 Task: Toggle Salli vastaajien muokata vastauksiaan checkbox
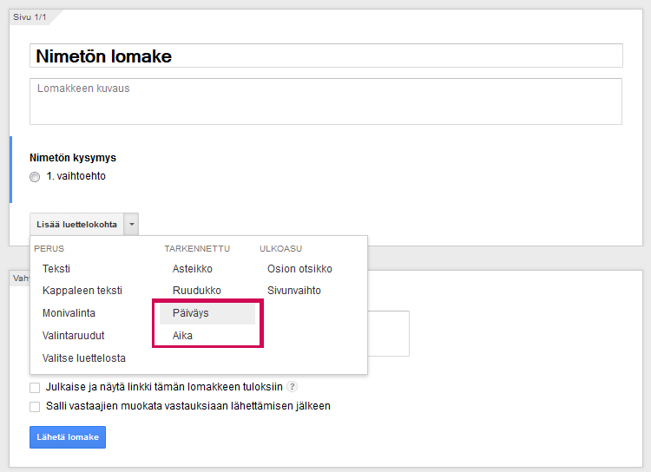pyautogui.click(x=35, y=406)
